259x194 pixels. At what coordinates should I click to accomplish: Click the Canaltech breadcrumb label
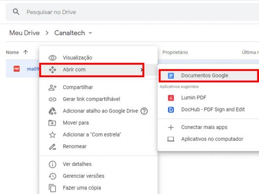tap(69, 33)
